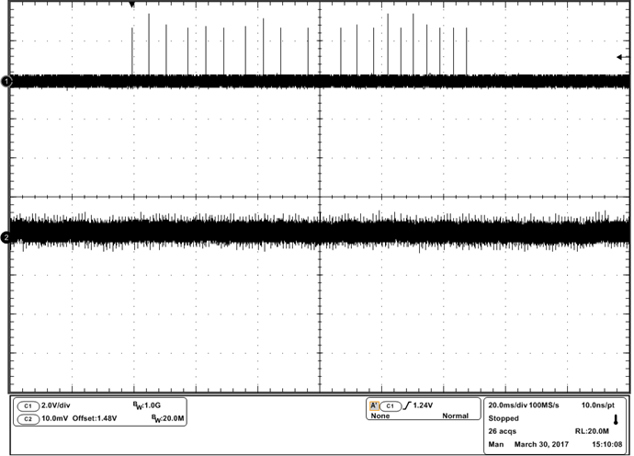The image size is (634, 456).
Task: Click the 26 acqs counter
Action: (503, 431)
